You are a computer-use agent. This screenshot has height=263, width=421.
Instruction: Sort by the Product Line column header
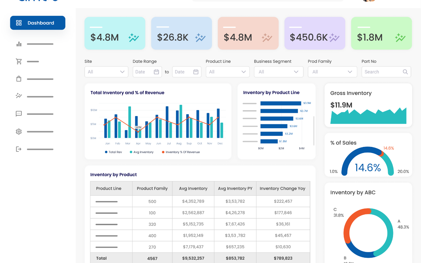(x=111, y=188)
